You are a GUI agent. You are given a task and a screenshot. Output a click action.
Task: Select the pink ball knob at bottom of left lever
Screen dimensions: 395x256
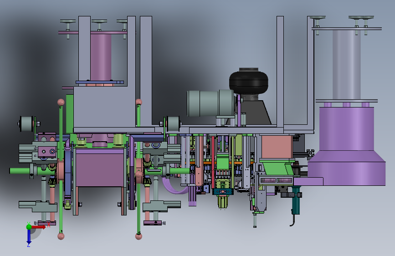pyautogui.click(x=61, y=236)
